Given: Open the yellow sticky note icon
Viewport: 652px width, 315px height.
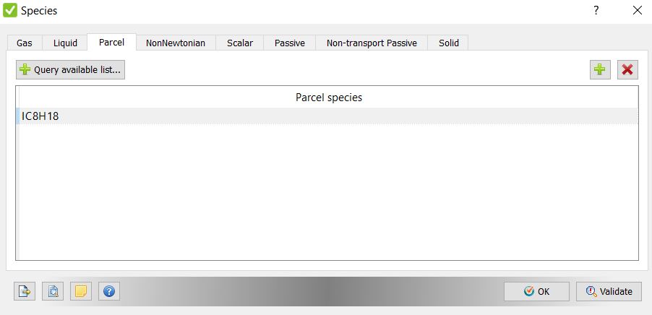Looking at the screenshot, I should tap(81, 291).
